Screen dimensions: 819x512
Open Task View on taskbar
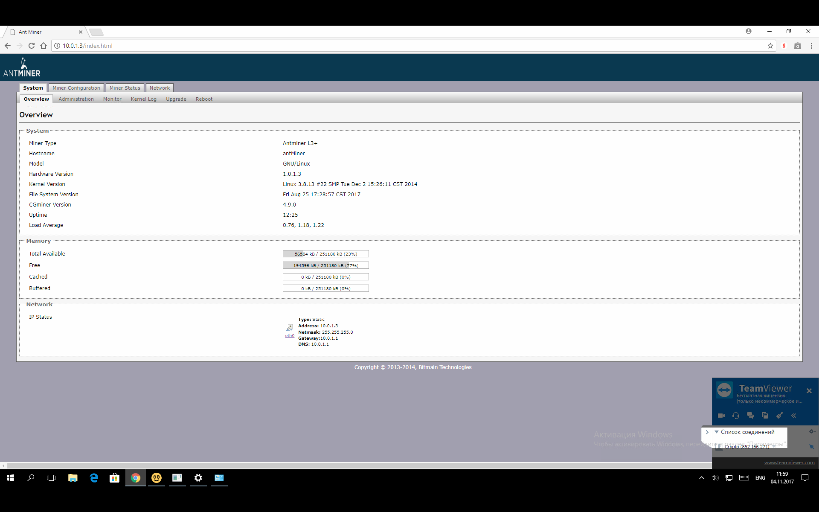51,478
